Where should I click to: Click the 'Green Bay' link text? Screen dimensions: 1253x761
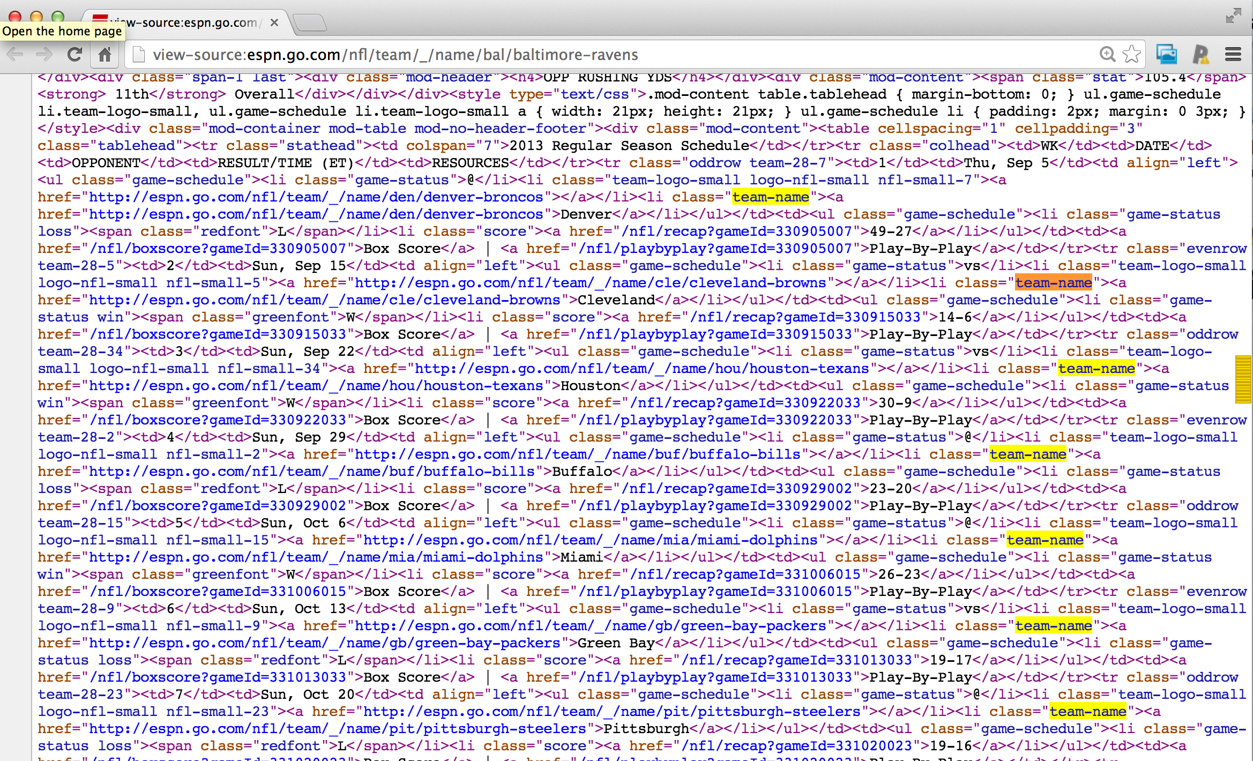click(616, 643)
